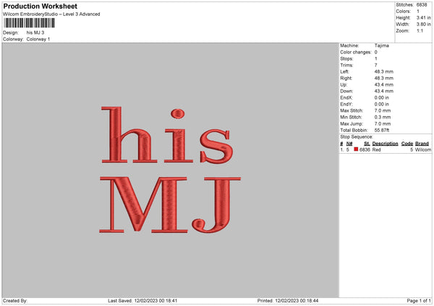Click the embroidered letter s in design
This screenshot has width=434, height=306.
(216, 146)
